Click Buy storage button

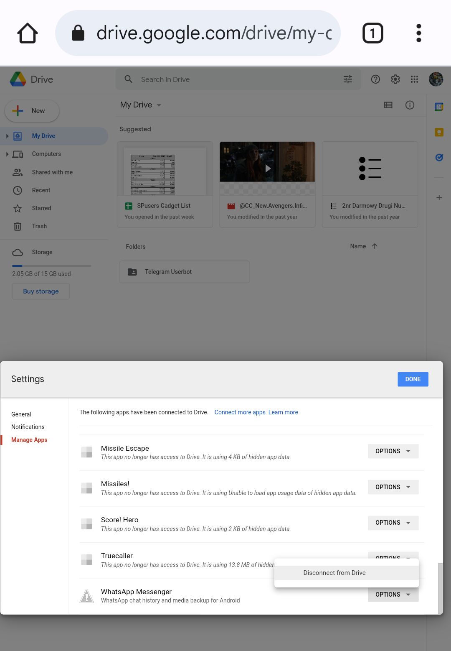tap(41, 291)
